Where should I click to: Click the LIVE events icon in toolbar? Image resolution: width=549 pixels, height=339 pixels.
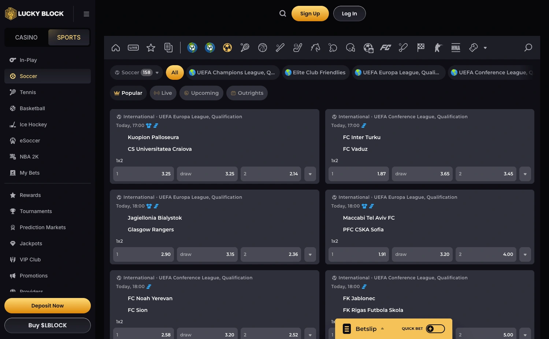pyautogui.click(x=133, y=48)
